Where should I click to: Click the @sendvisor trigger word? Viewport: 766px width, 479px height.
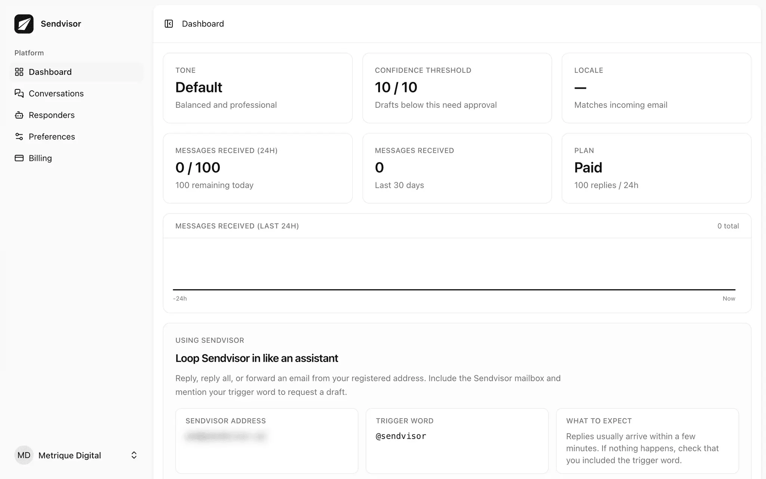(x=401, y=436)
